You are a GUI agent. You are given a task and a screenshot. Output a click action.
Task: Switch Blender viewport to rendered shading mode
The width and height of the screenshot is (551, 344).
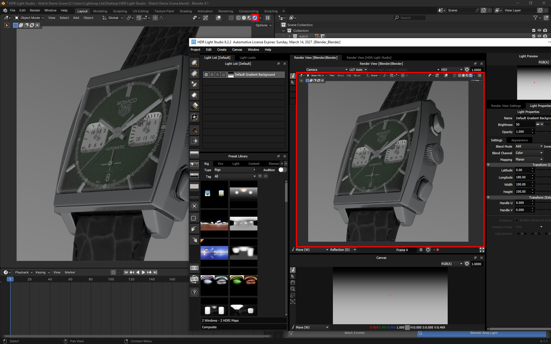click(255, 18)
